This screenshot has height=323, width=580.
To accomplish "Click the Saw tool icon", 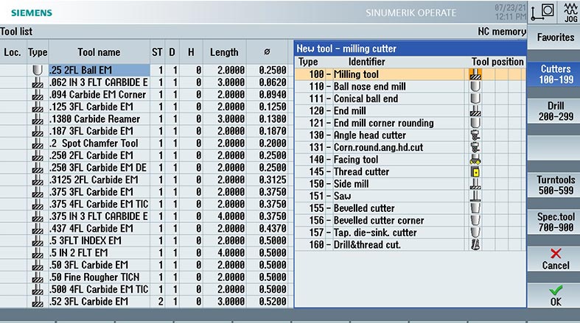I will (x=475, y=196).
